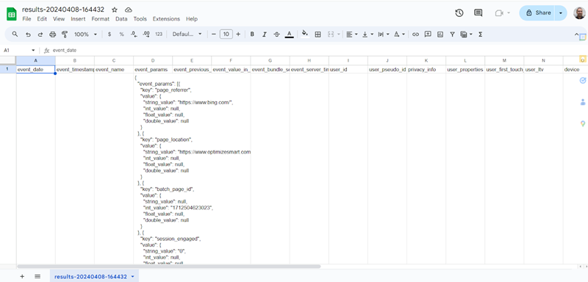Open the Share options dropdown arrow

(561, 12)
